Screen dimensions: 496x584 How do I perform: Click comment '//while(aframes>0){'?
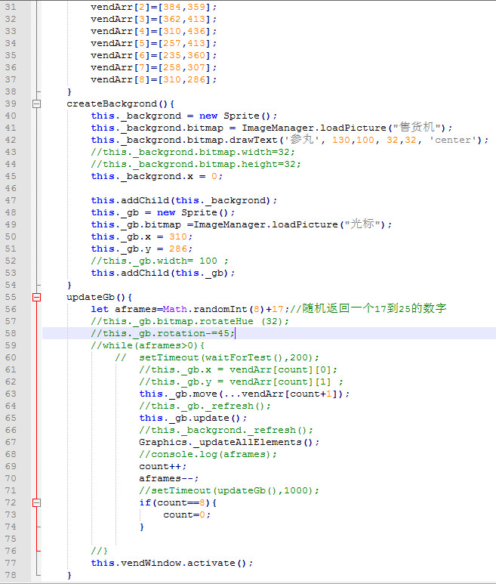(148, 345)
